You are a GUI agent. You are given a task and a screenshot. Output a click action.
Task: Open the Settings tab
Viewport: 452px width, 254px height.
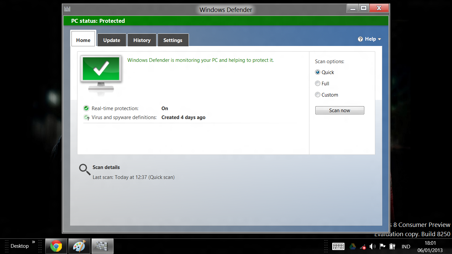tap(173, 40)
